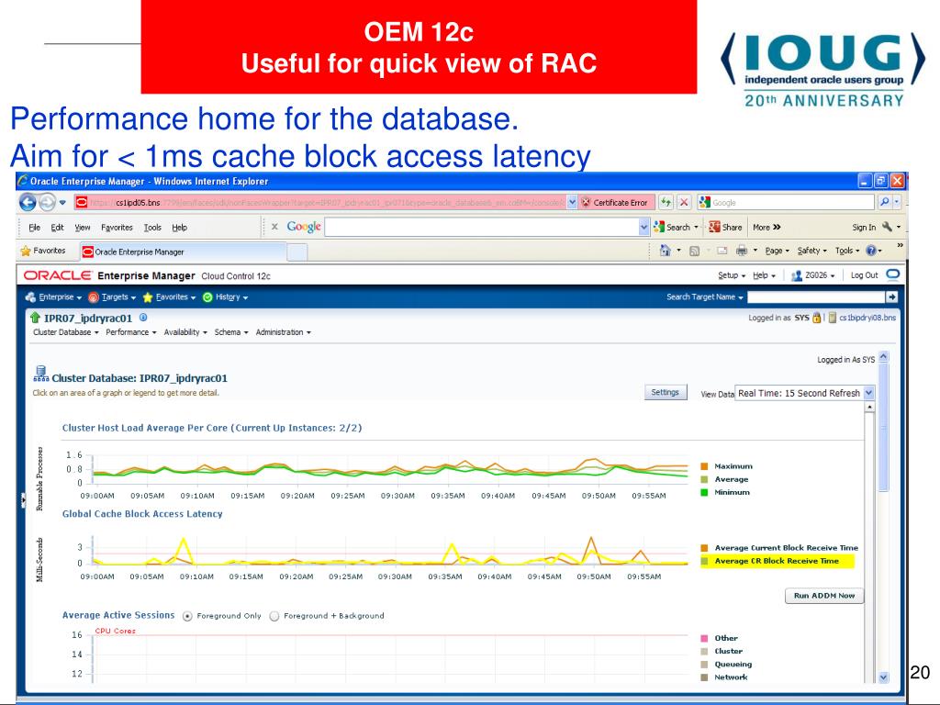Click the Run ADDM Now button
The height and width of the screenshot is (705, 940).
[824, 595]
